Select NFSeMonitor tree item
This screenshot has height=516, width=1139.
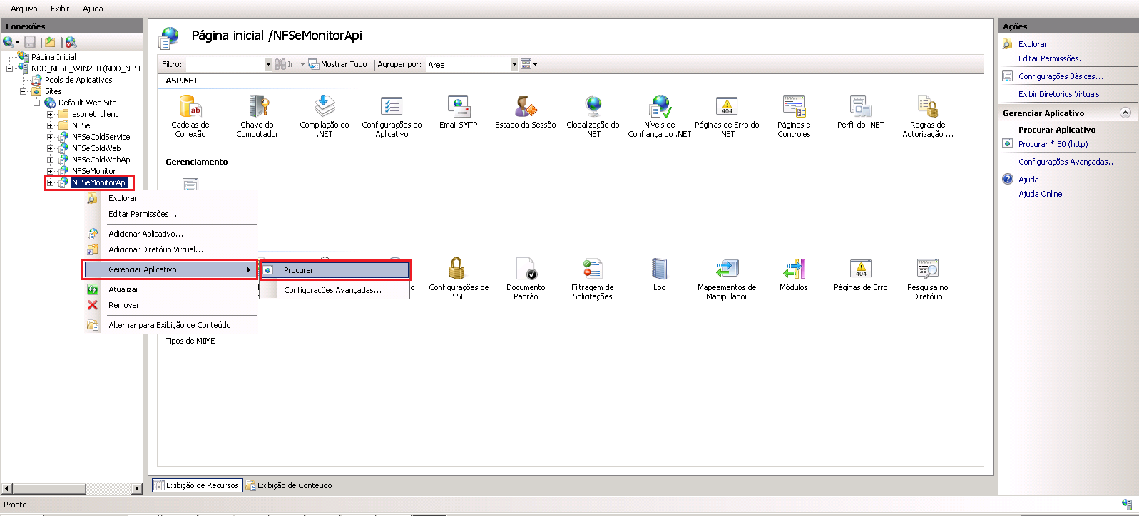click(93, 171)
